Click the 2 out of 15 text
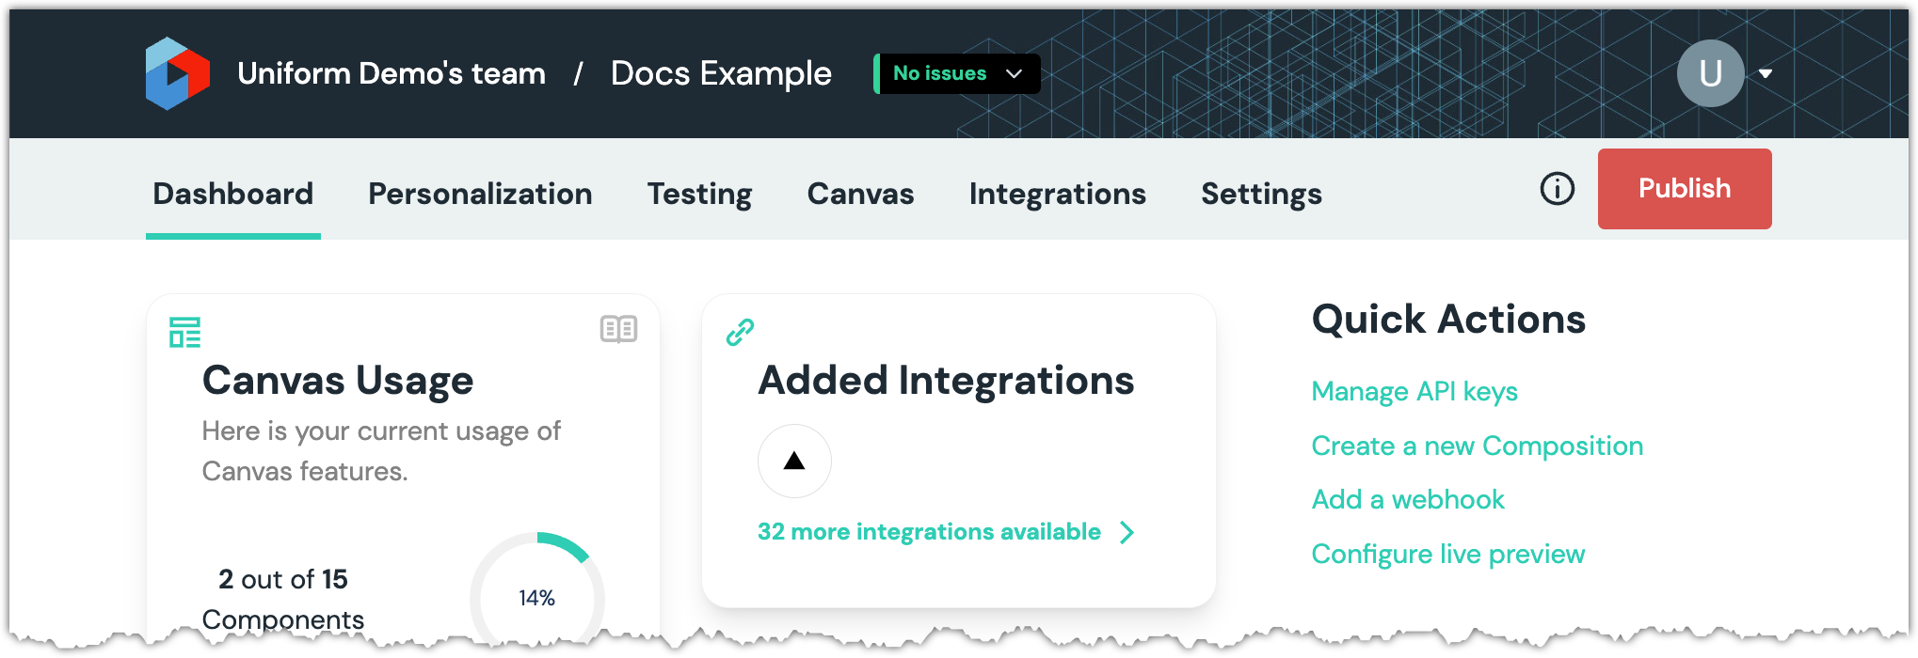The height and width of the screenshot is (658, 1918). pyautogui.click(x=283, y=579)
